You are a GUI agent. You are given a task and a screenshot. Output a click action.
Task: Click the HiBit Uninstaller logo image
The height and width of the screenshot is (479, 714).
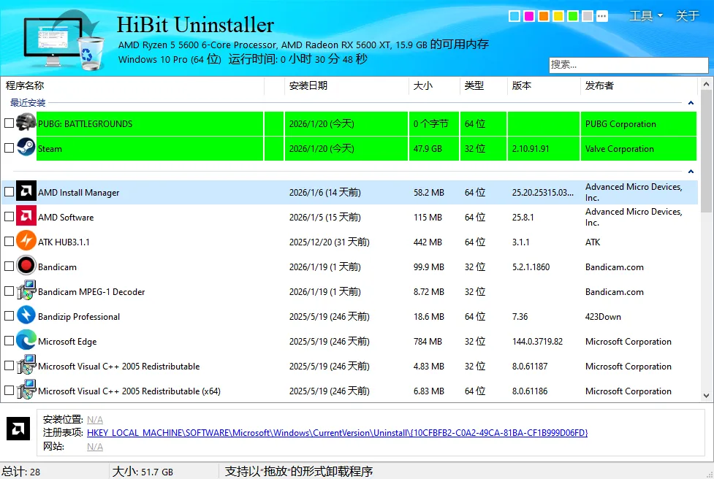[64, 40]
